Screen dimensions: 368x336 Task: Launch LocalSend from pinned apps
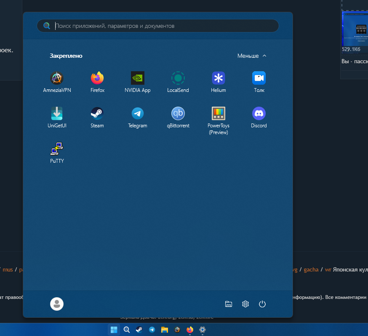point(178,82)
